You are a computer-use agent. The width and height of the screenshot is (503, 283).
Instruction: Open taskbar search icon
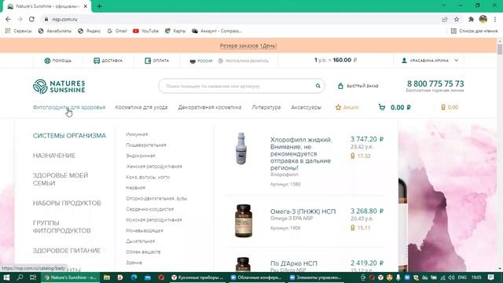pos(20,277)
